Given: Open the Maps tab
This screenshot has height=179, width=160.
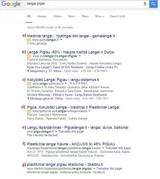Looking at the screenshot, I should (x=85, y=16).
